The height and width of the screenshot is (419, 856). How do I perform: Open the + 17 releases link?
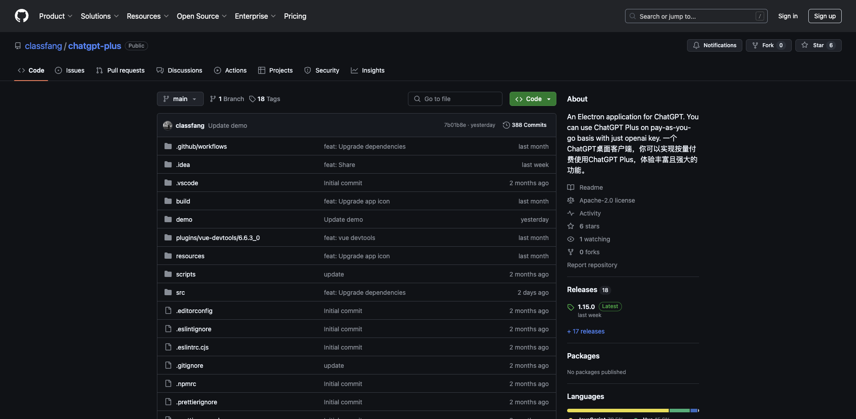(586, 331)
